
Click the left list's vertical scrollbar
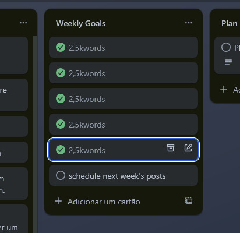[x=35, y=134]
